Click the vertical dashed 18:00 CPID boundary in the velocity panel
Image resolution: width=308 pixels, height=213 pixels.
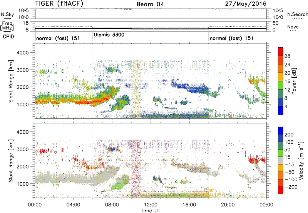tap(209, 160)
